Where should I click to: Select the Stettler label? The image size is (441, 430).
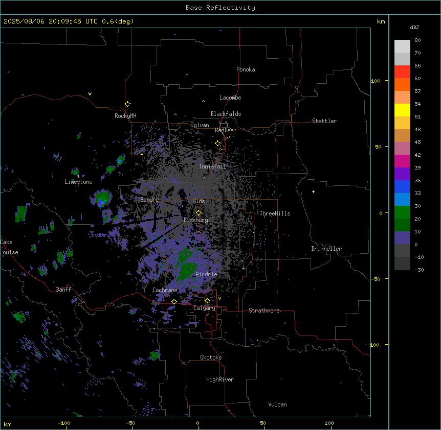tap(324, 121)
